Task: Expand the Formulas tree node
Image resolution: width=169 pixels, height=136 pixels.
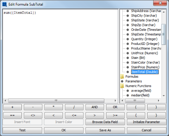Action: point(132,76)
